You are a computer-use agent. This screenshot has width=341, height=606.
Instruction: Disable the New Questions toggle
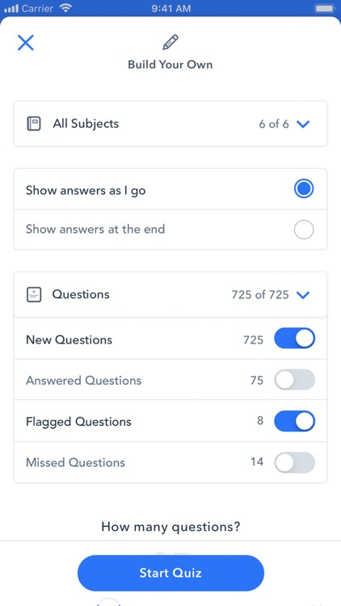295,339
